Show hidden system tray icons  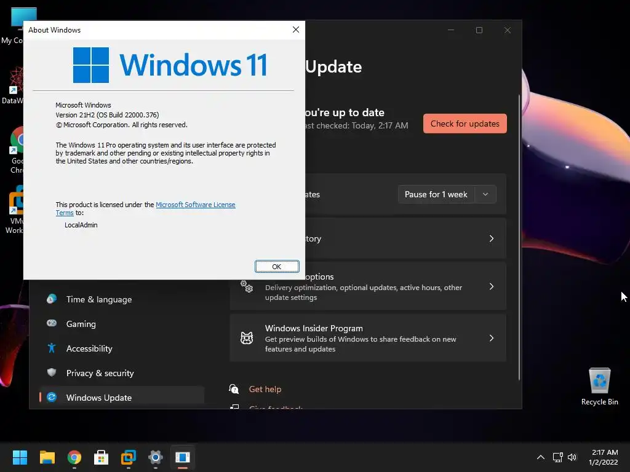541,457
